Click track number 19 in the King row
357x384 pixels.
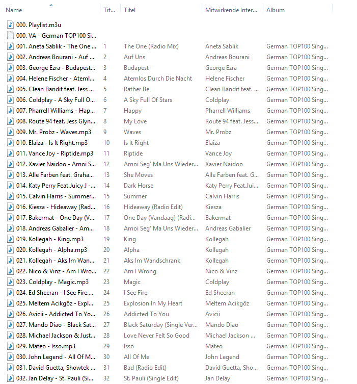pos(106,239)
